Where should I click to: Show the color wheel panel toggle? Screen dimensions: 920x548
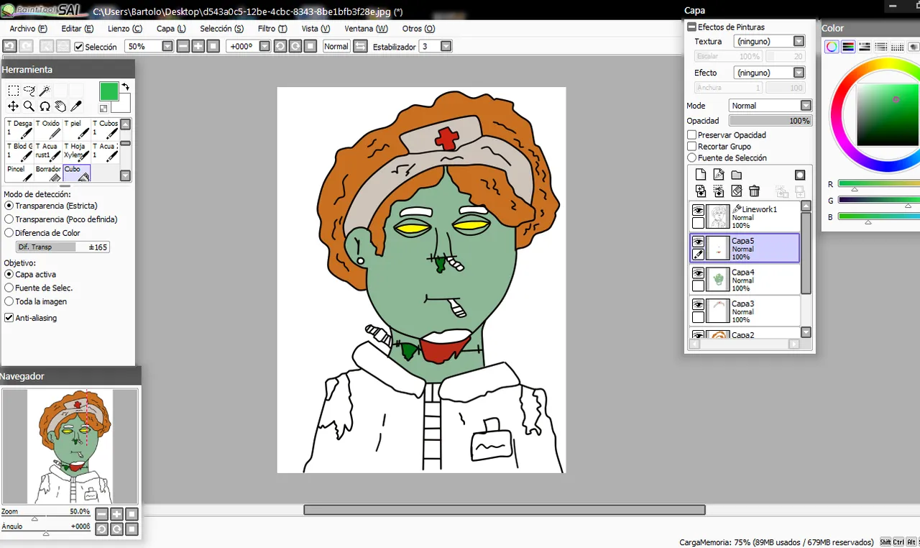(x=832, y=47)
